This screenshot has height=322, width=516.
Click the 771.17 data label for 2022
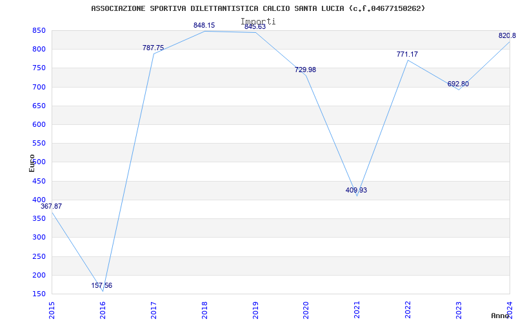coord(407,55)
